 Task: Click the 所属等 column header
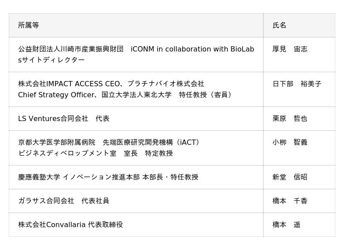(x=29, y=26)
